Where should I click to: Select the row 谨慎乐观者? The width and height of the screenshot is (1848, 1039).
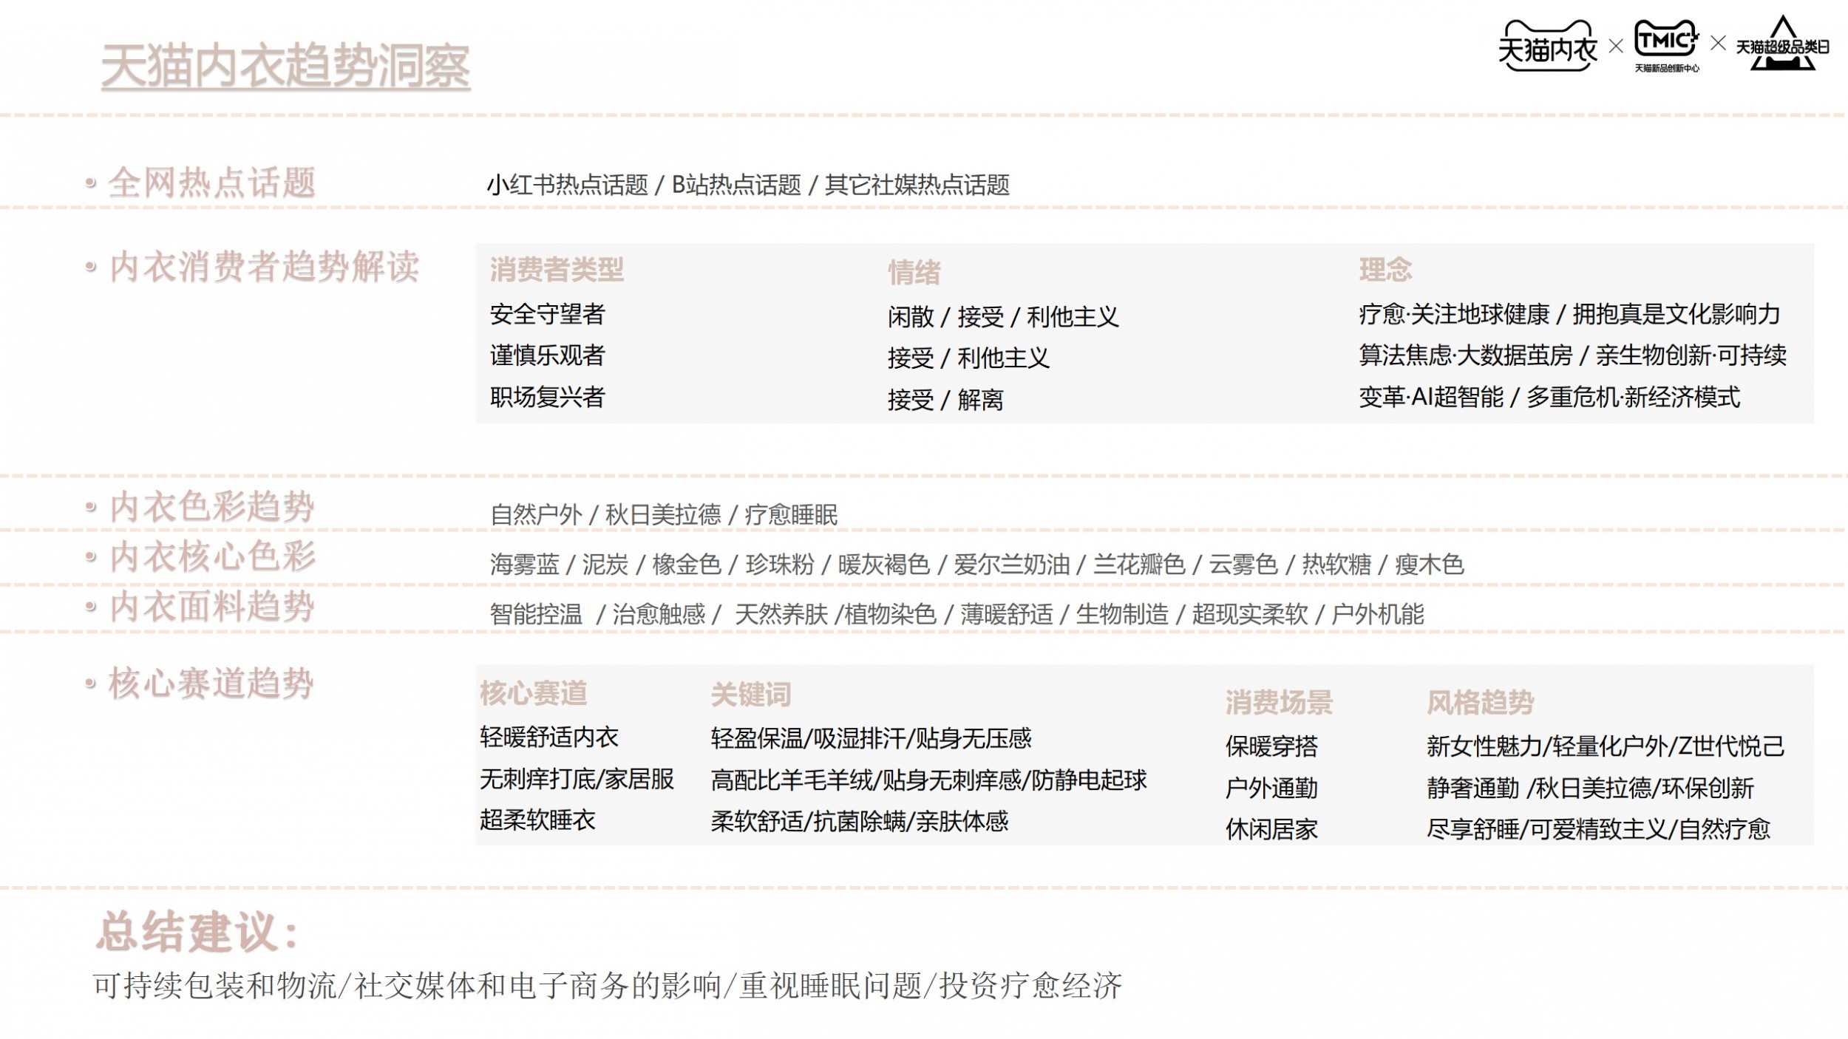click(547, 355)
